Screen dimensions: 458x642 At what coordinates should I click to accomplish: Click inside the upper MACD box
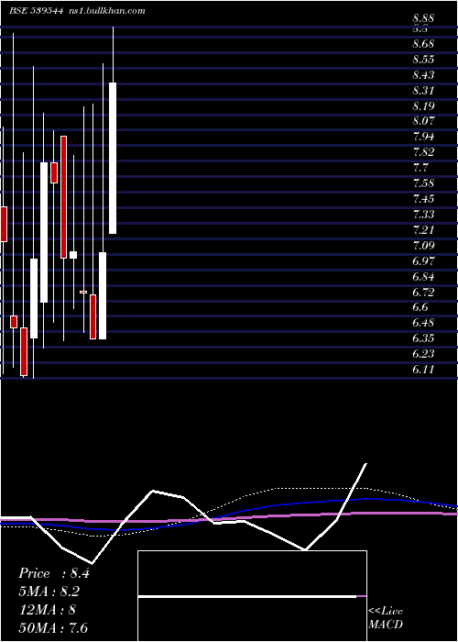coord(252,573)
